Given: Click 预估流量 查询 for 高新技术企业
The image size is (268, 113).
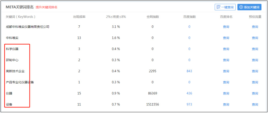Looking at the screenshot, I should click(x=255, y=71).
